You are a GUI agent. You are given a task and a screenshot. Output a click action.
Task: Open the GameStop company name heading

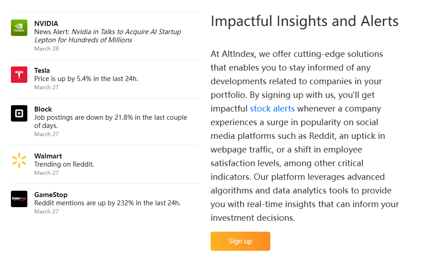point(51,195)
